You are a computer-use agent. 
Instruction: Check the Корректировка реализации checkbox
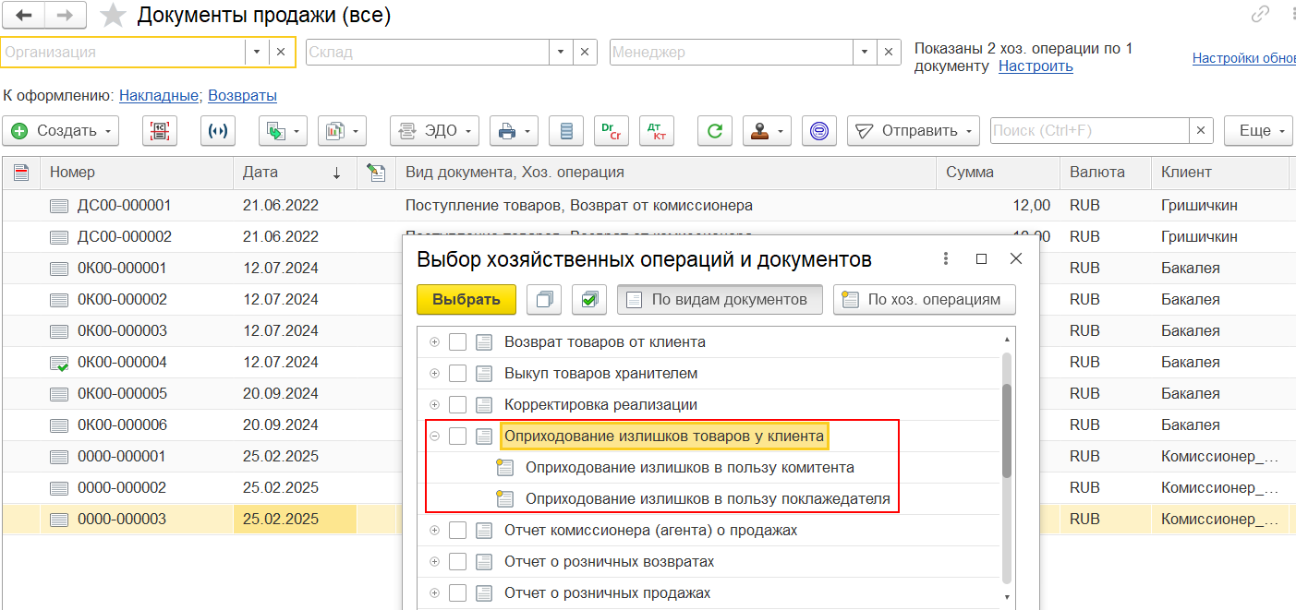[x=457, y=405]
